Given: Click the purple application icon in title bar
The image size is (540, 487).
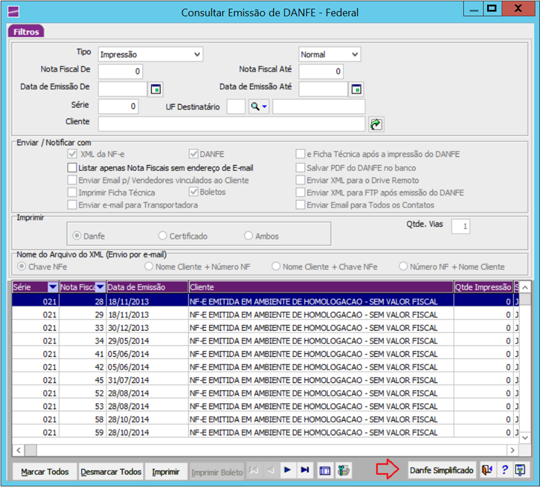Looking at the screenshot, I should pyautogui.click(x=13, y=12).
